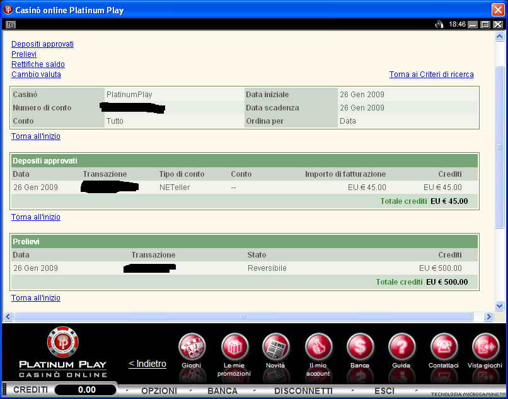Click the horizontal scrollbar left arrow
This screenshot has height=399, width=508.
(8, 316)
